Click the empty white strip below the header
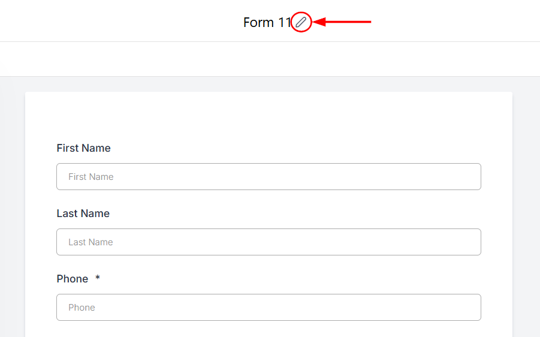The width and height of the screenshot is (540, 337). 270,59
